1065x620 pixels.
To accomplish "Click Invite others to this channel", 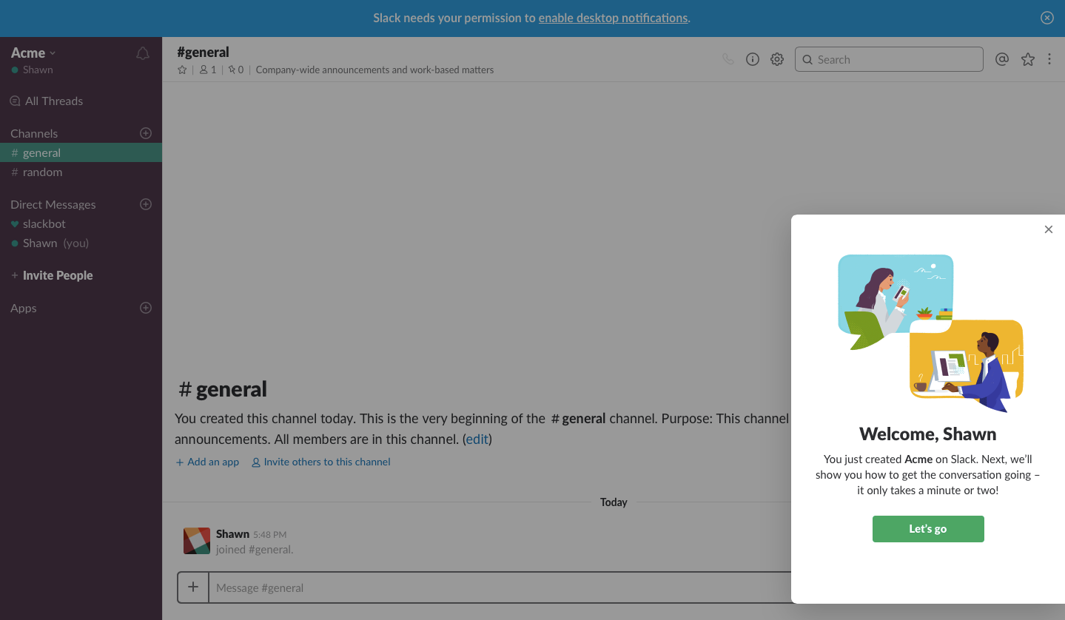I will tap(321, 462).
